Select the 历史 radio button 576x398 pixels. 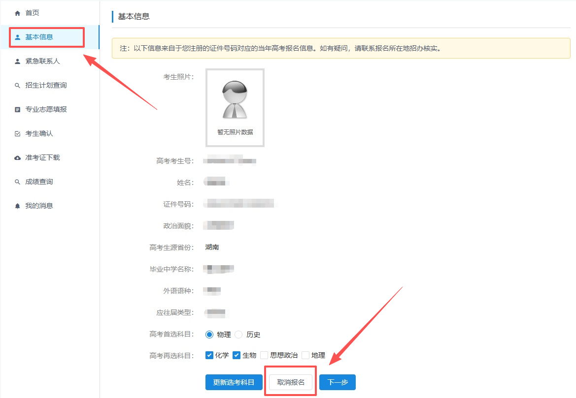point(239,335)
